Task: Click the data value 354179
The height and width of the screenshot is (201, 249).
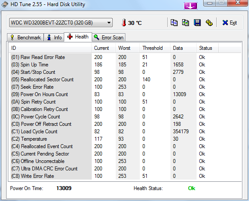Action: pos(181,132)
